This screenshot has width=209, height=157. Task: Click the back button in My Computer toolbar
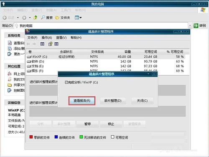pyautogui.click(x=8, y=18)
